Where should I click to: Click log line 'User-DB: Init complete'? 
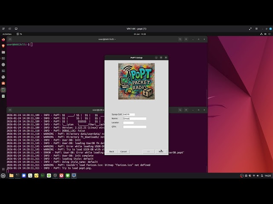[x=50, y=156]
